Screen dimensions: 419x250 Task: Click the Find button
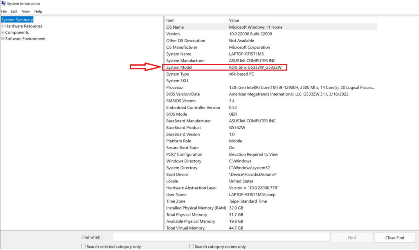click(351, 237)
